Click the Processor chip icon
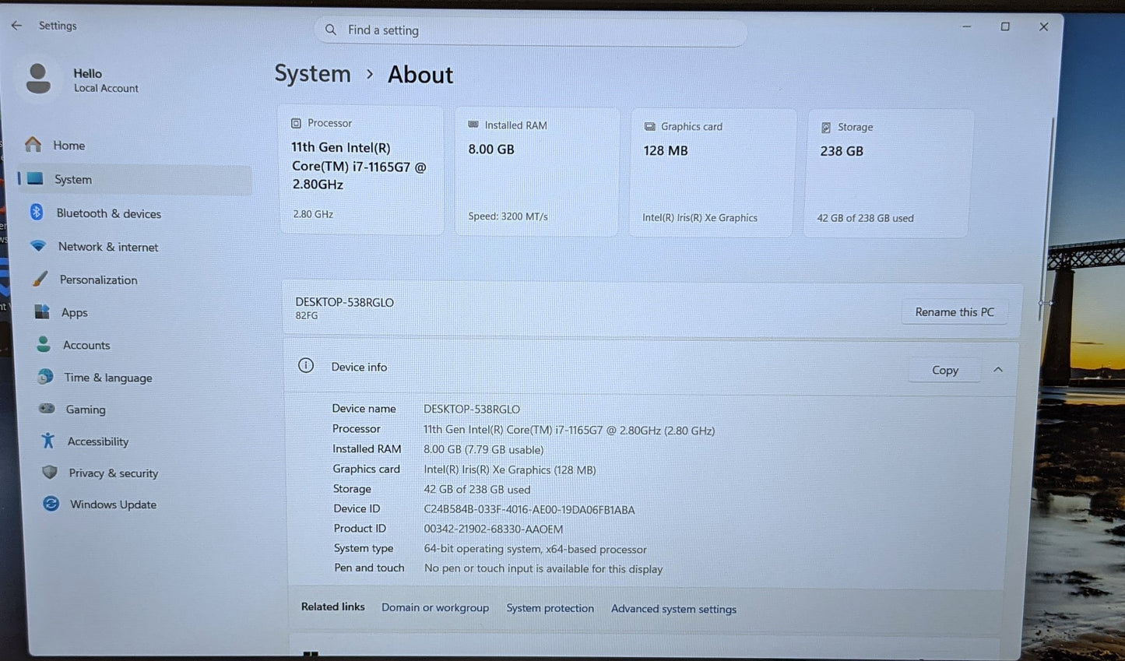1125x661 pixels. (296, 123)
